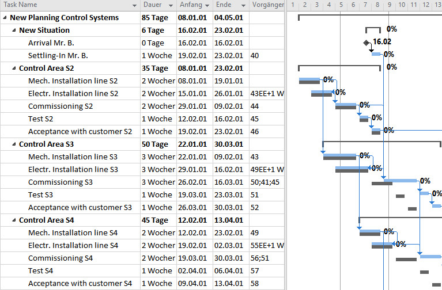The image size is (442, 290).
Task: Click the Mech. Installation line S2 Gantt bar
Action: [310, 79]
